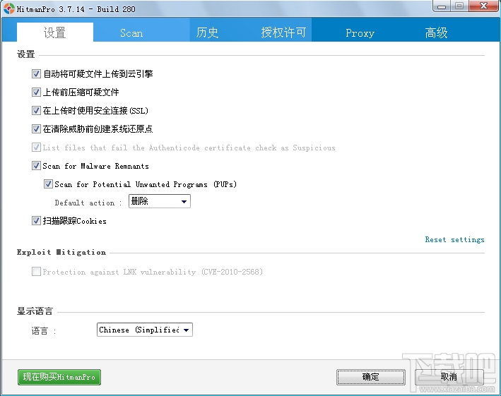
Task: Open the Proxy tab
Action: pyautogui.click(x=360, y=33)
